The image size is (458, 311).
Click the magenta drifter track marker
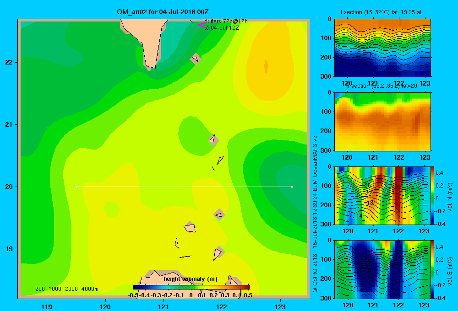(202, 25)
